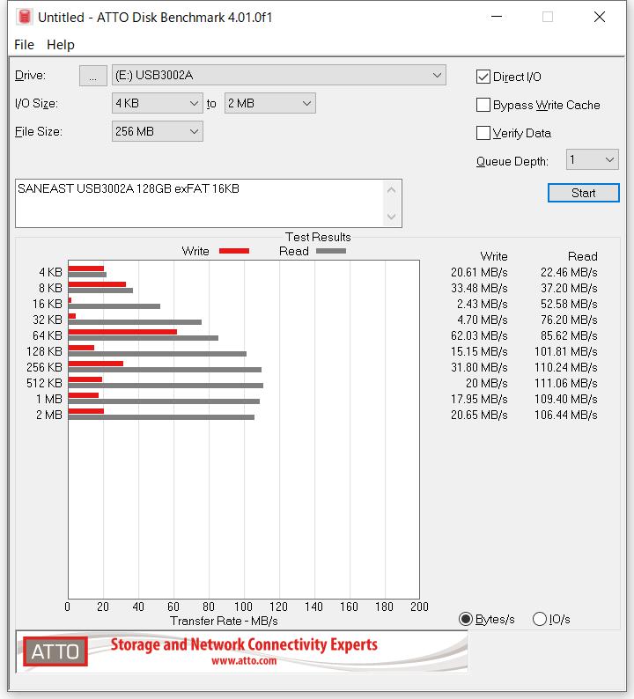Open the File Size dropdown showing 256 MB
The height and width of the screenshot is (699, 634).
pyautogui.click(x=157, y=131)
